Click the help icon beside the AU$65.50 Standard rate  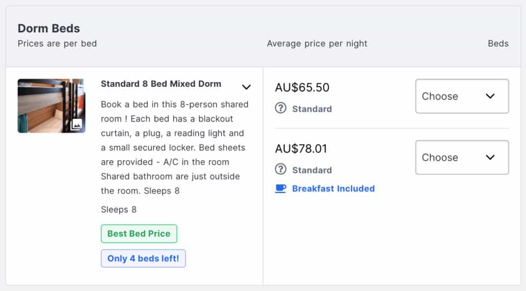point(280,108)
